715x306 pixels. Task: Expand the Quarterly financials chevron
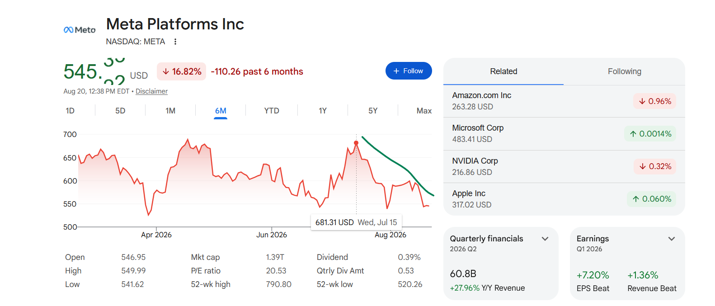point(545,239)
